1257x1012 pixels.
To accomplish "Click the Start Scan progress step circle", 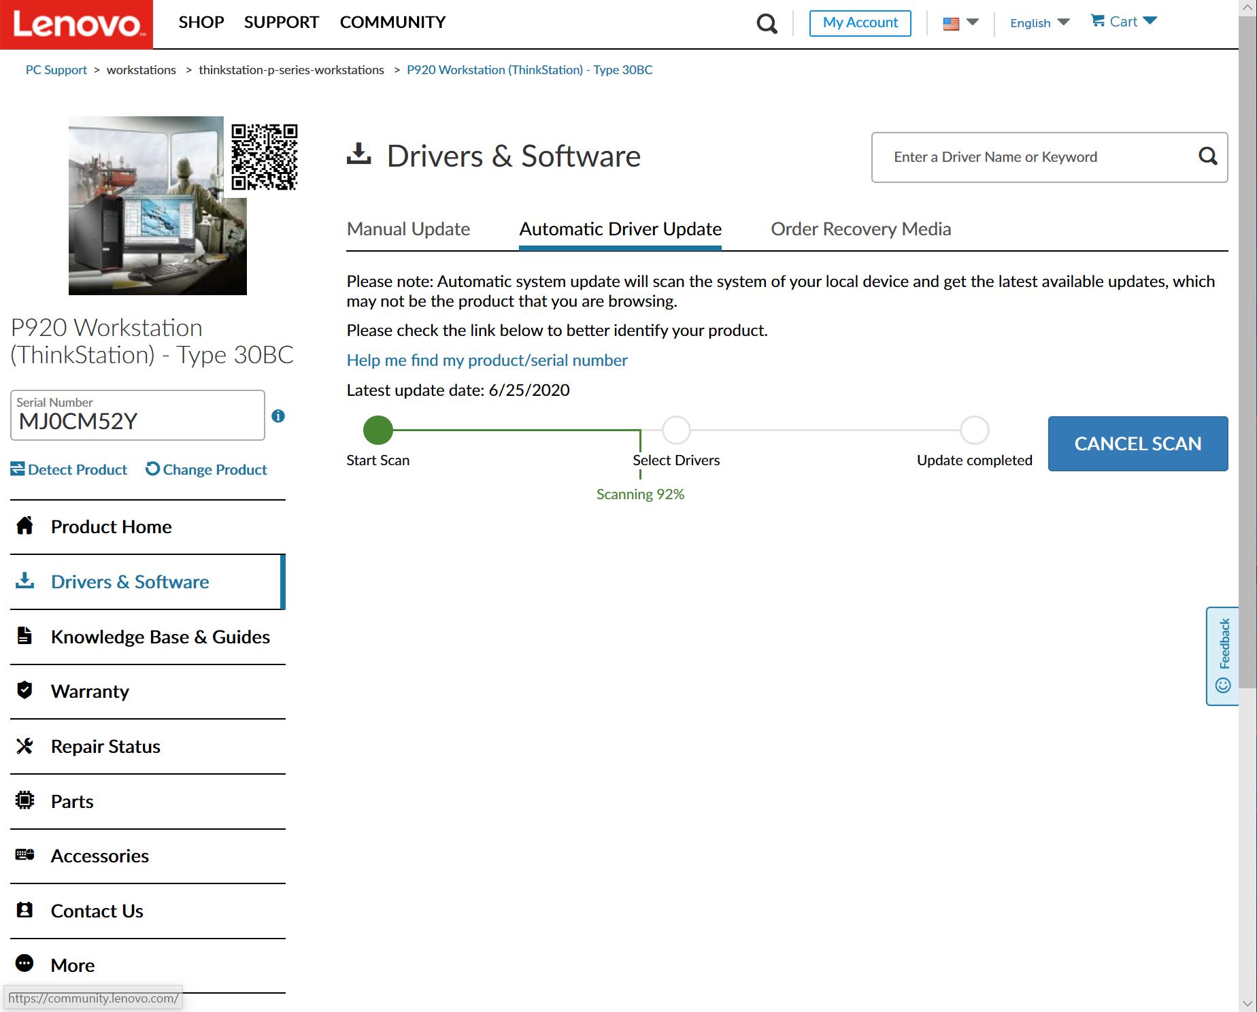I will (378, 430).
